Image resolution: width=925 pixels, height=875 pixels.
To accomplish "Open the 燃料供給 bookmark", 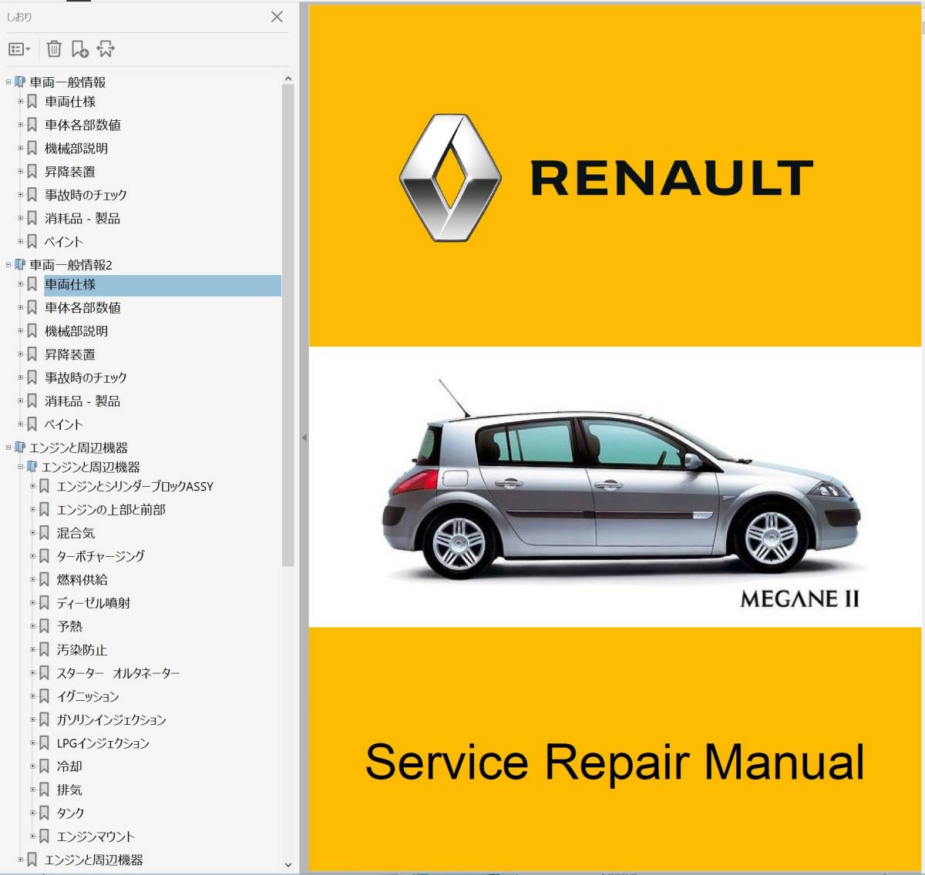I will [82, 580].
